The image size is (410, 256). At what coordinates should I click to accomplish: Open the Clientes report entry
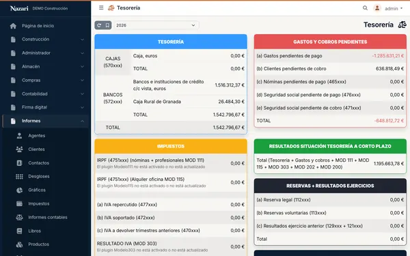coord(36,149)
